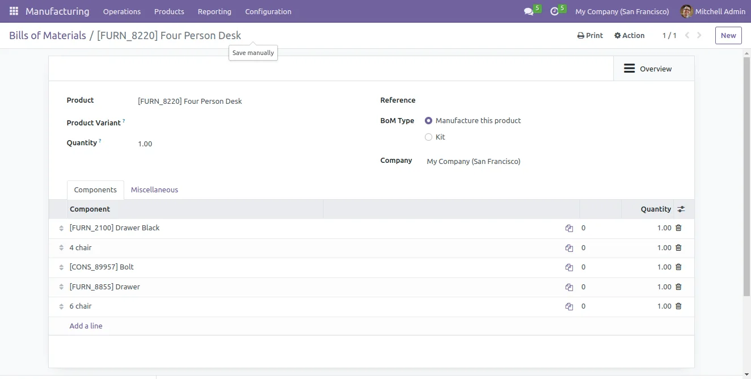Open the Products menu
This screenshot has height=379, width=751.
click(169, 11)
